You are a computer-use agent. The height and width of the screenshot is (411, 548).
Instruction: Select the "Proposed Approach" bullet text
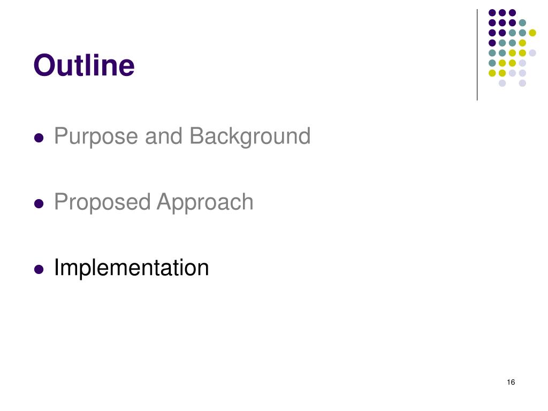pos(154,202)
